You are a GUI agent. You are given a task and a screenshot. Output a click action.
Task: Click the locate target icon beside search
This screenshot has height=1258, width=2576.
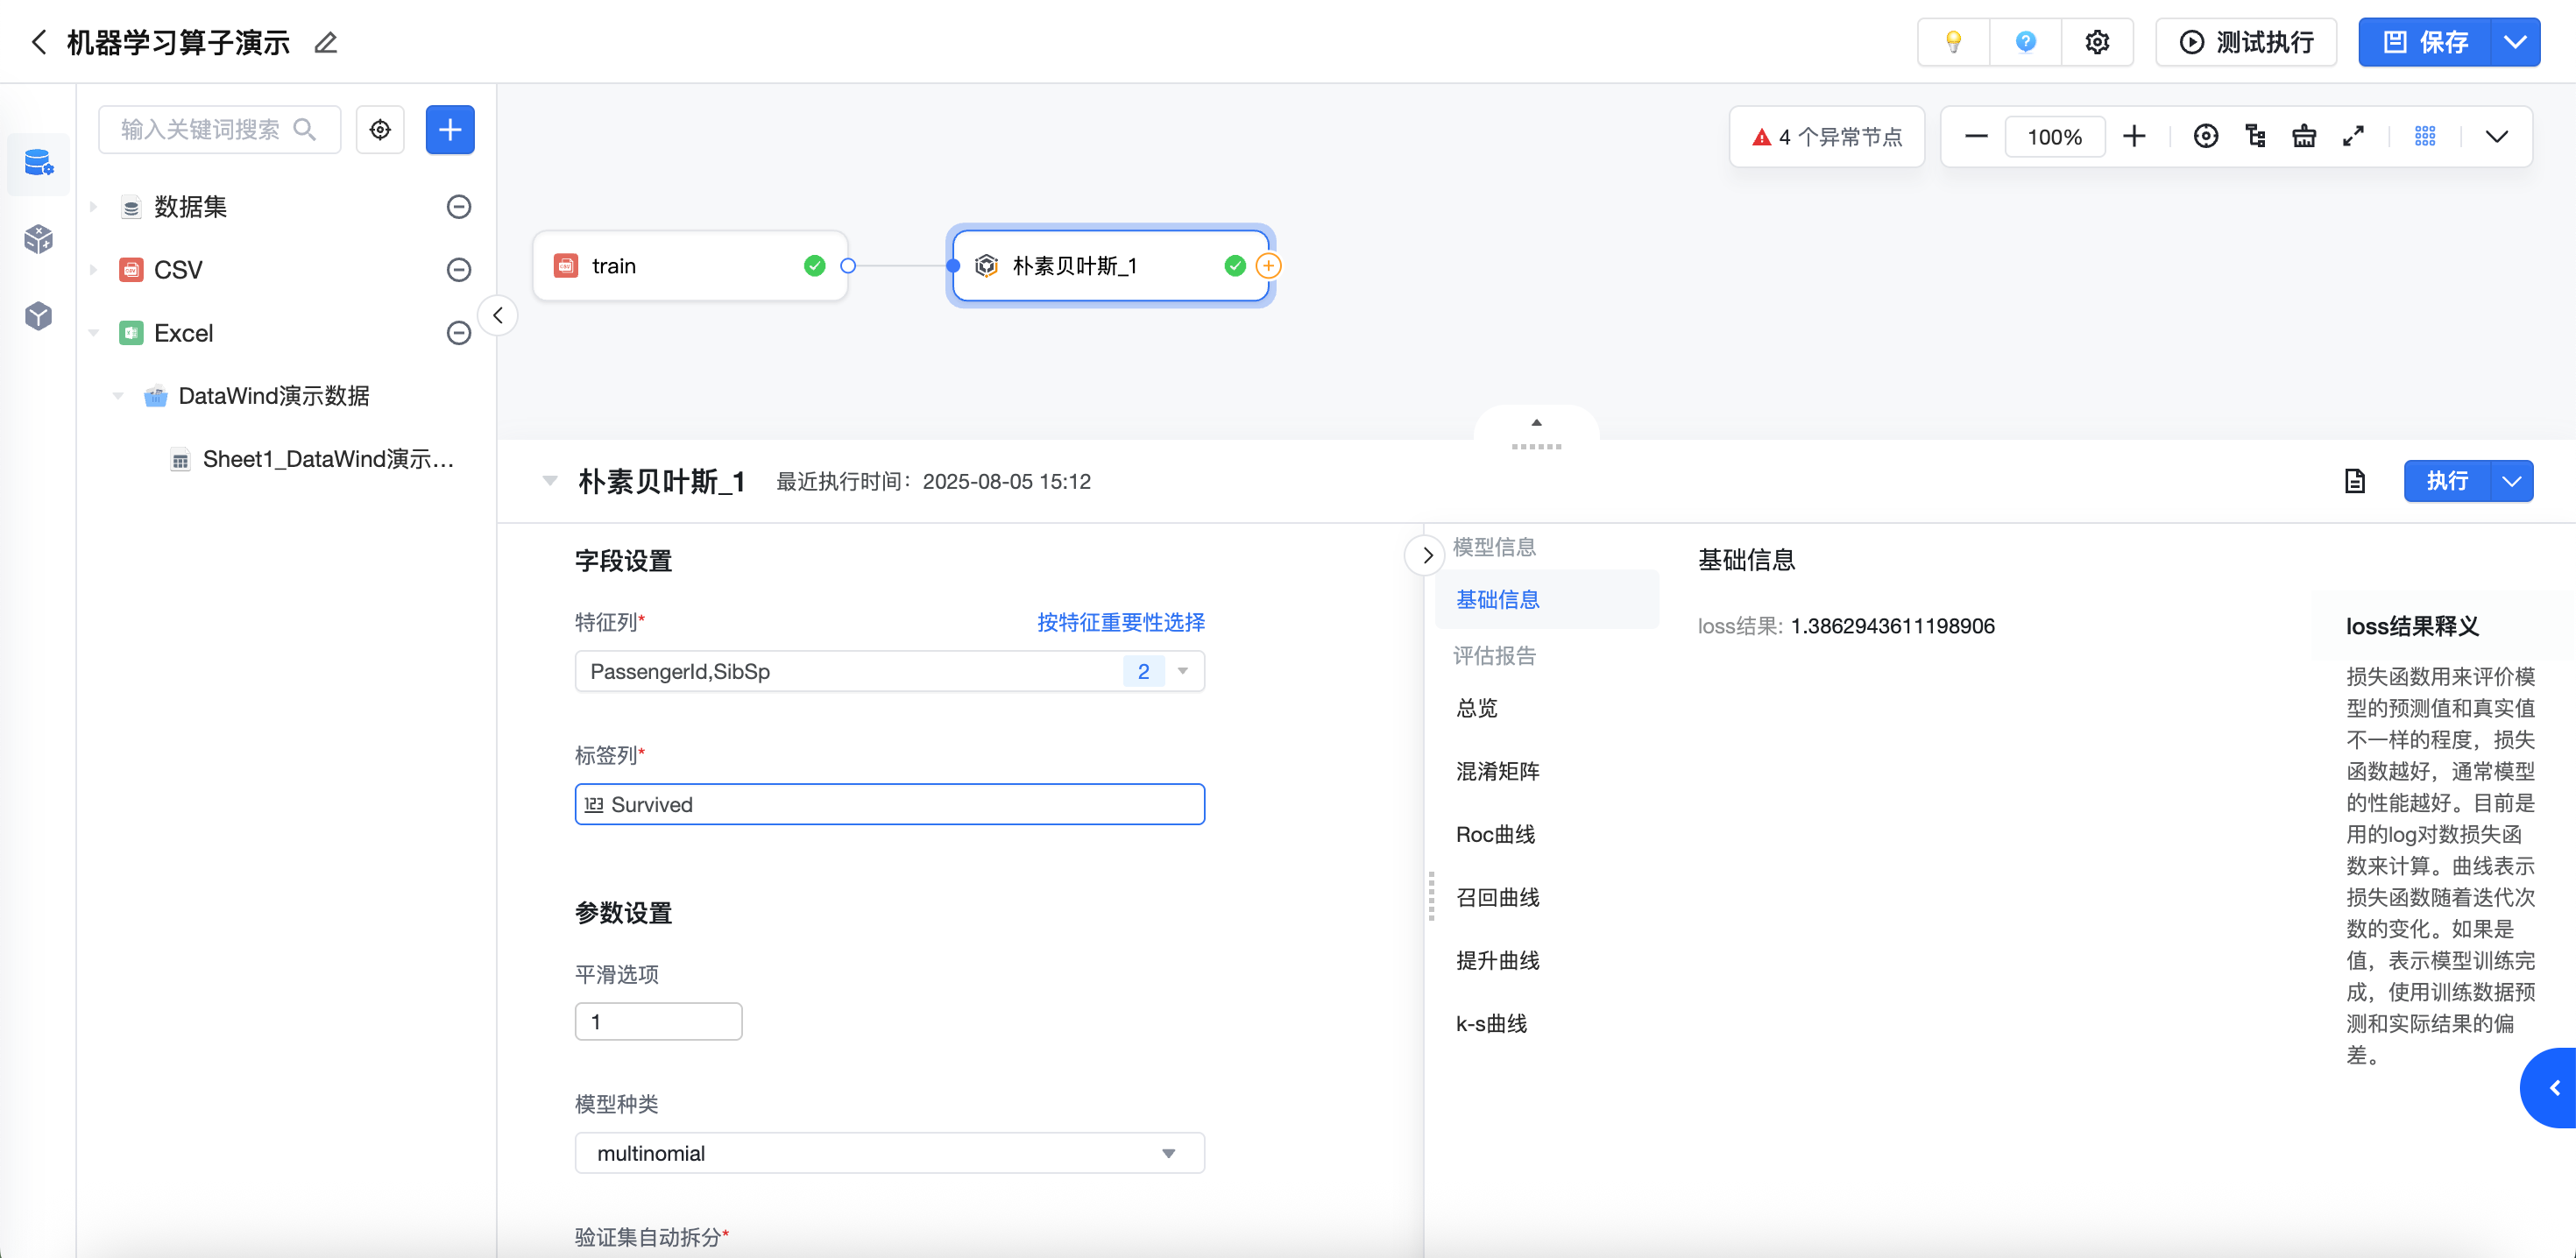tap(380, 130)
